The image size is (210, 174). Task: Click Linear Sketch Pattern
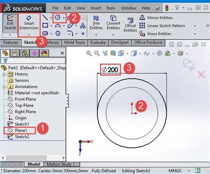[x=162, y=26]
